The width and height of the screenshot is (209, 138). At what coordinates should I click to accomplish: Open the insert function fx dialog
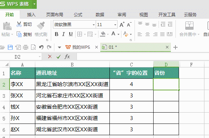pos(67,56)
